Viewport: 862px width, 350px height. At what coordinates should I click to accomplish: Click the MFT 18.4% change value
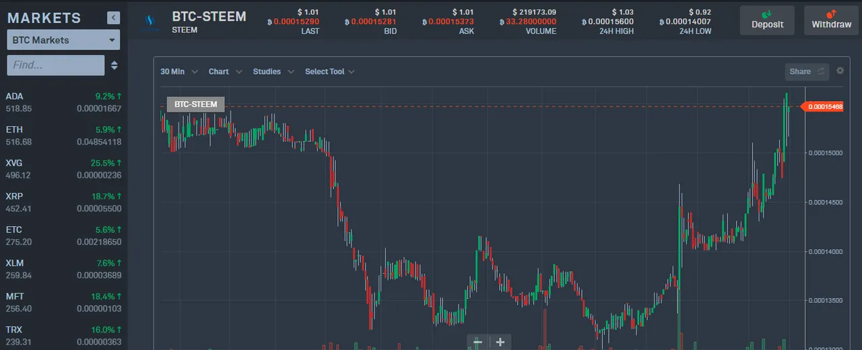(x=106, y=296)
